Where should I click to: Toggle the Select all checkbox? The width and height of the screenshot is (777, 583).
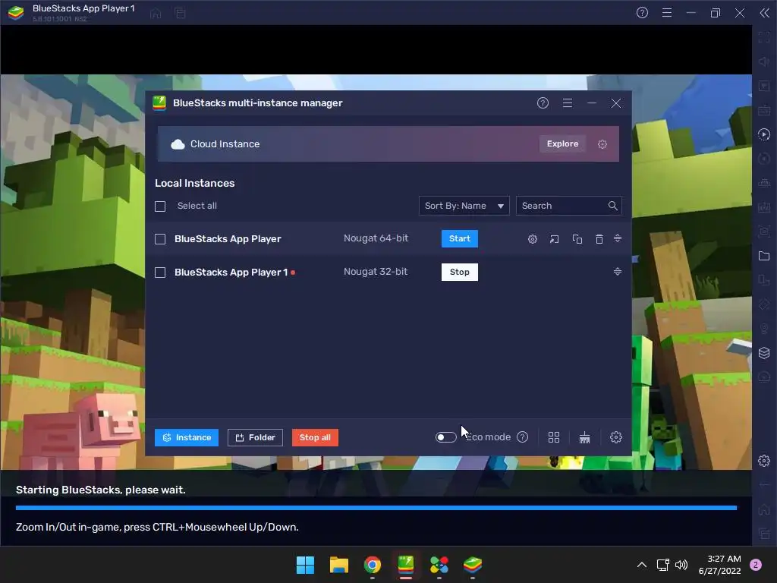pos(160,206)
